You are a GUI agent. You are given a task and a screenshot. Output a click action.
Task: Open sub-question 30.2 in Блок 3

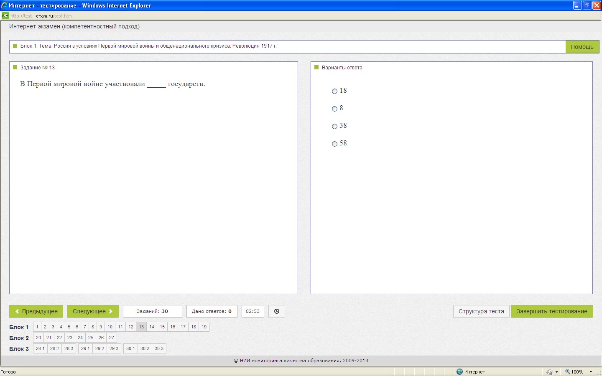point(145,348)
